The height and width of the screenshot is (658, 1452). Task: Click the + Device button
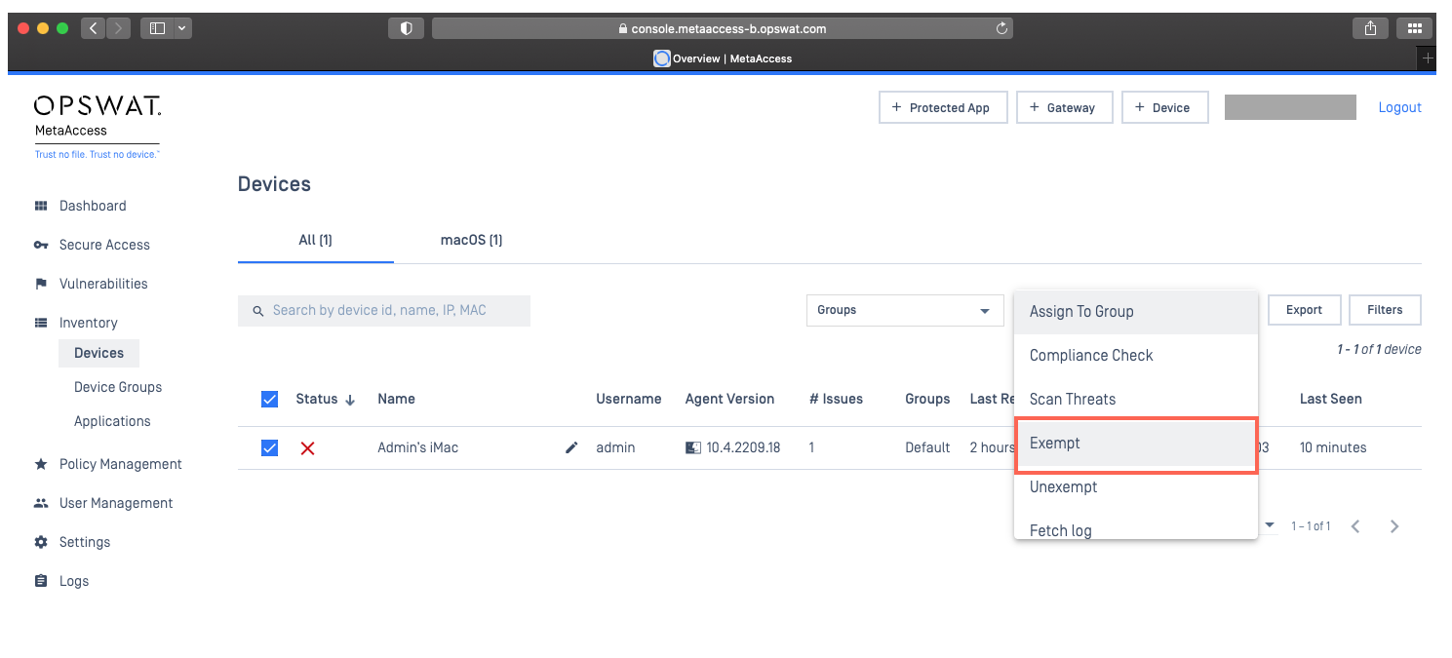tap(1165, 108)
